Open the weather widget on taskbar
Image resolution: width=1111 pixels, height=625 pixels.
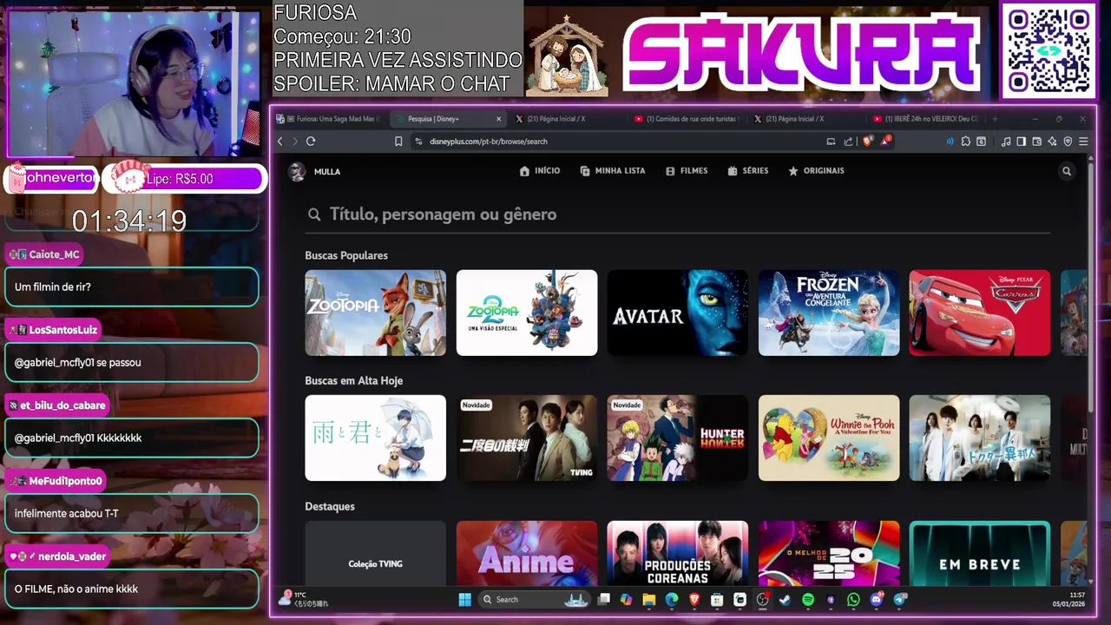click(304, 599)
